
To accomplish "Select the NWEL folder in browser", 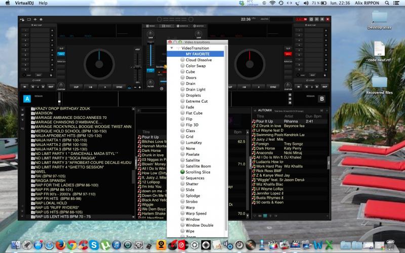I will click(41, 171).
